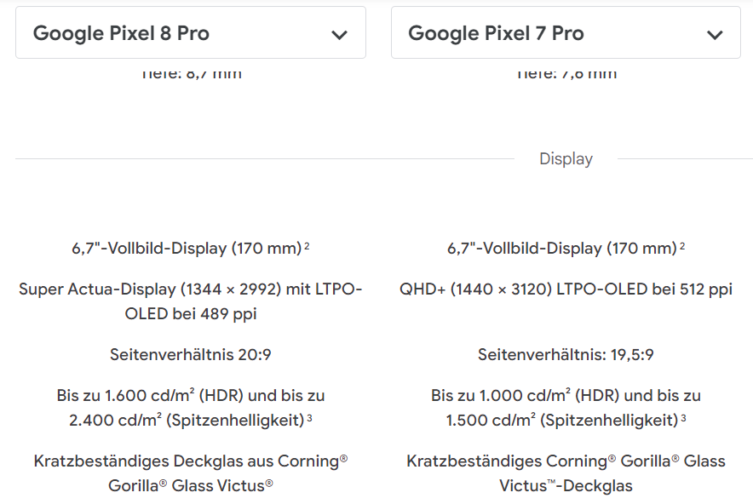Viewport: 753px width, 504px height.
Task: Select the Super Actua-Display resolution text
Action: pos(191,301)
